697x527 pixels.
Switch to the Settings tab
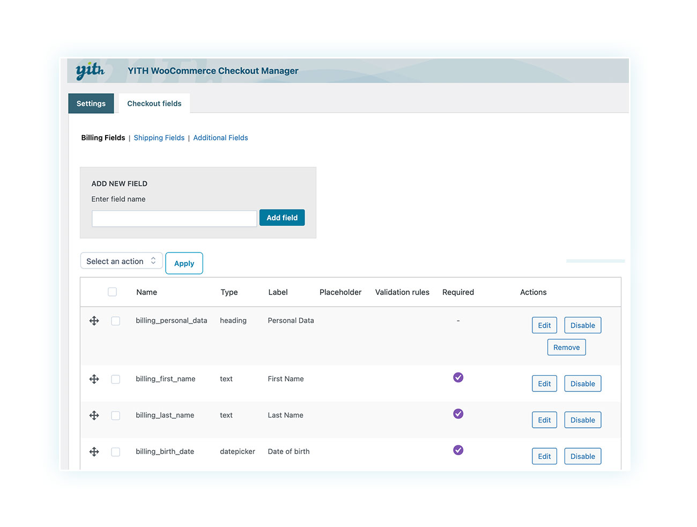click(x=91, y=103)
